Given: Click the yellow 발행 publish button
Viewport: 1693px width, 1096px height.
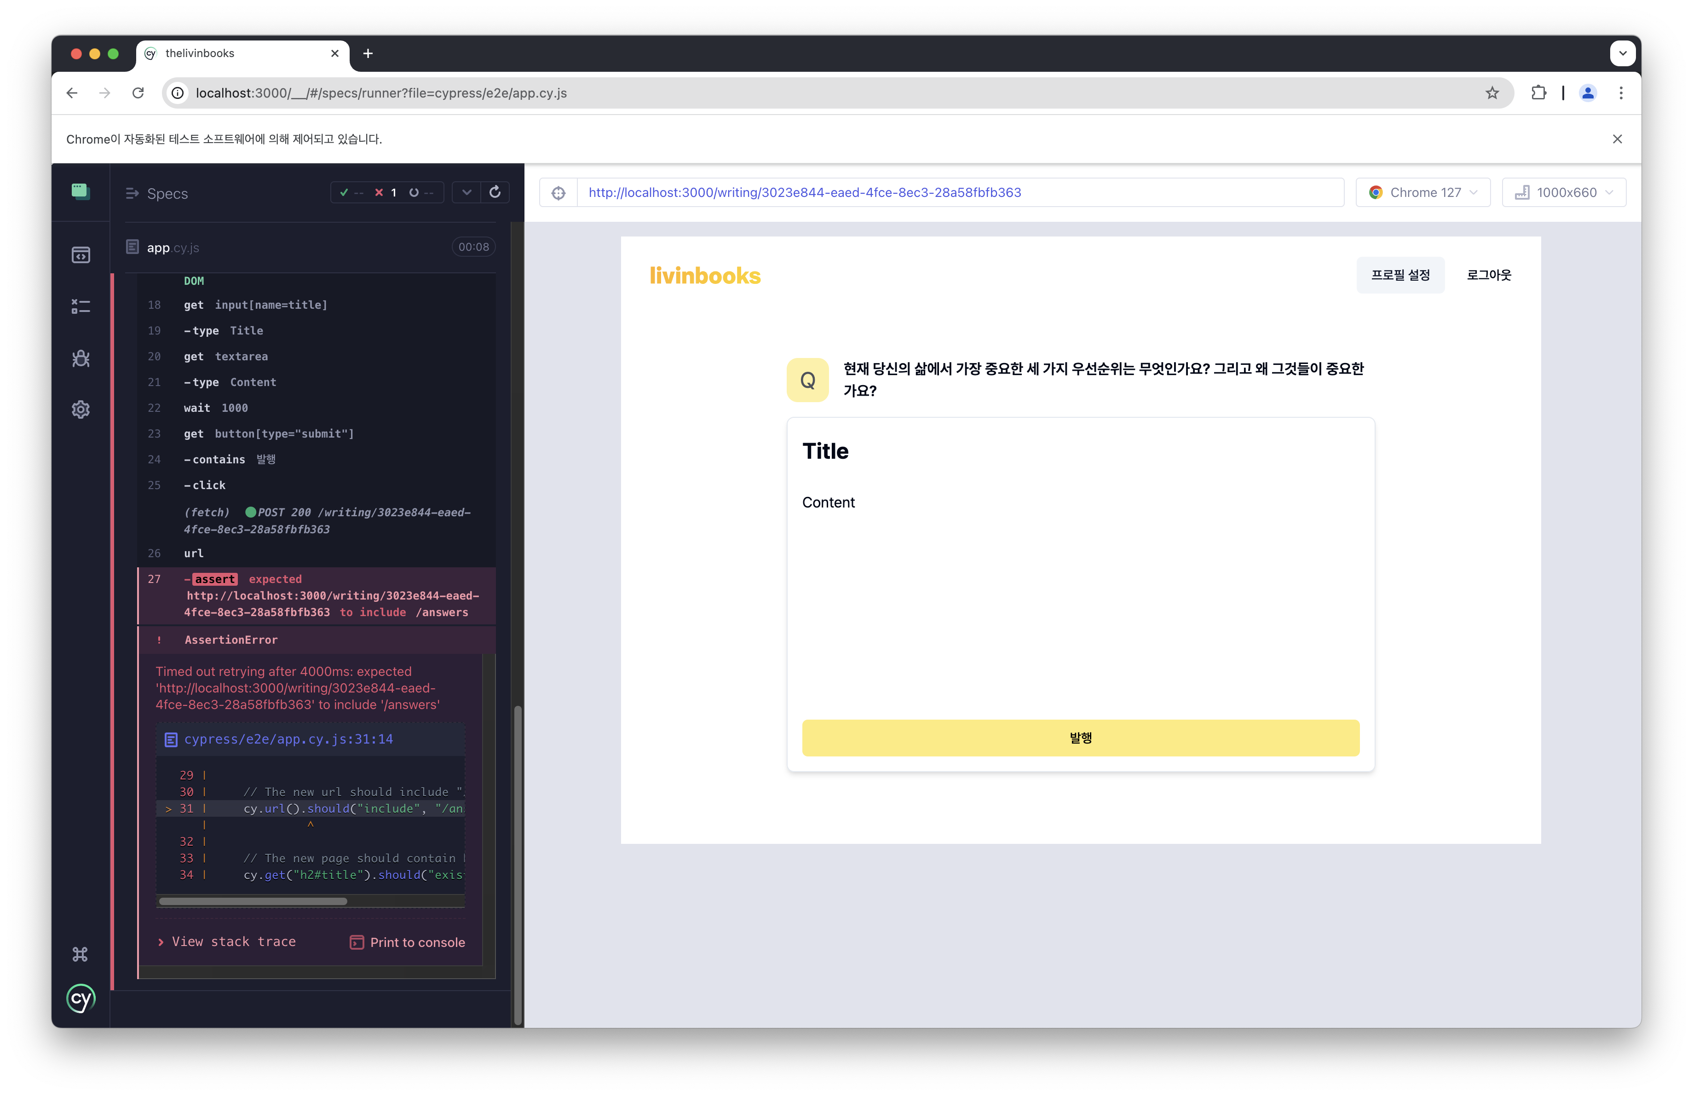Looking at the screenshot, I should tap(1080, 738).
